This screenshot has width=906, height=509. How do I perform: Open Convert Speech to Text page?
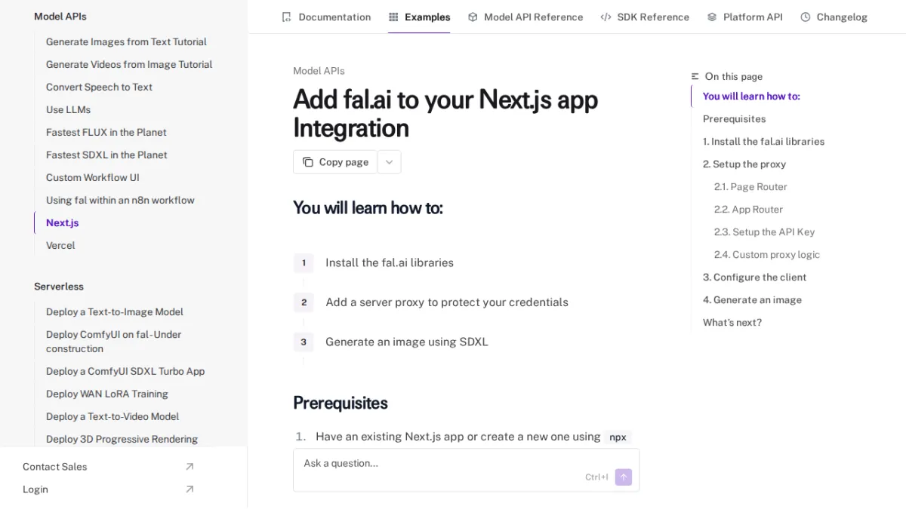[x=99, y=87]
